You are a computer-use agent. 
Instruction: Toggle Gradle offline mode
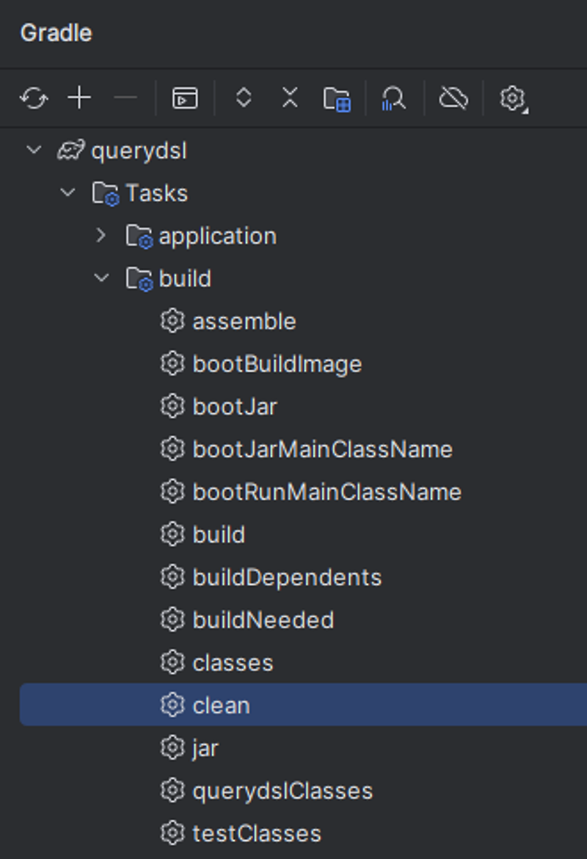pos(453,98)
